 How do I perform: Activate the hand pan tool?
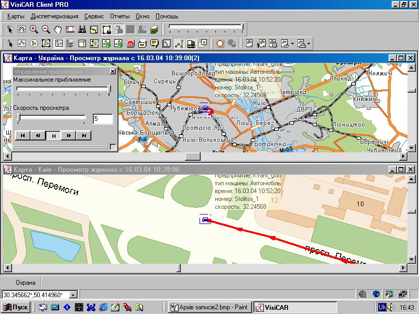tap(58, 29)
